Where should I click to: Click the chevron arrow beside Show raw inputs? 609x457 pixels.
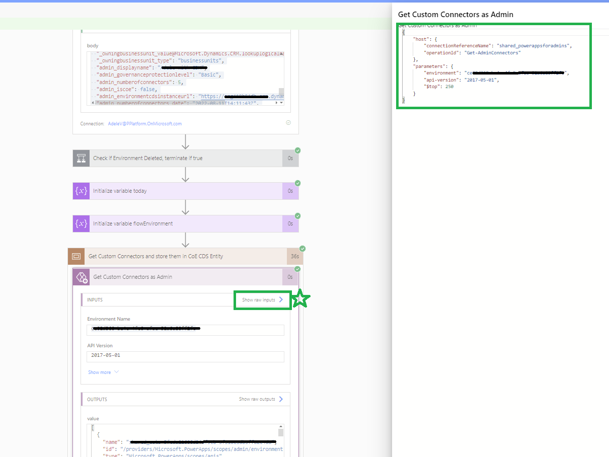coord(282,299)
